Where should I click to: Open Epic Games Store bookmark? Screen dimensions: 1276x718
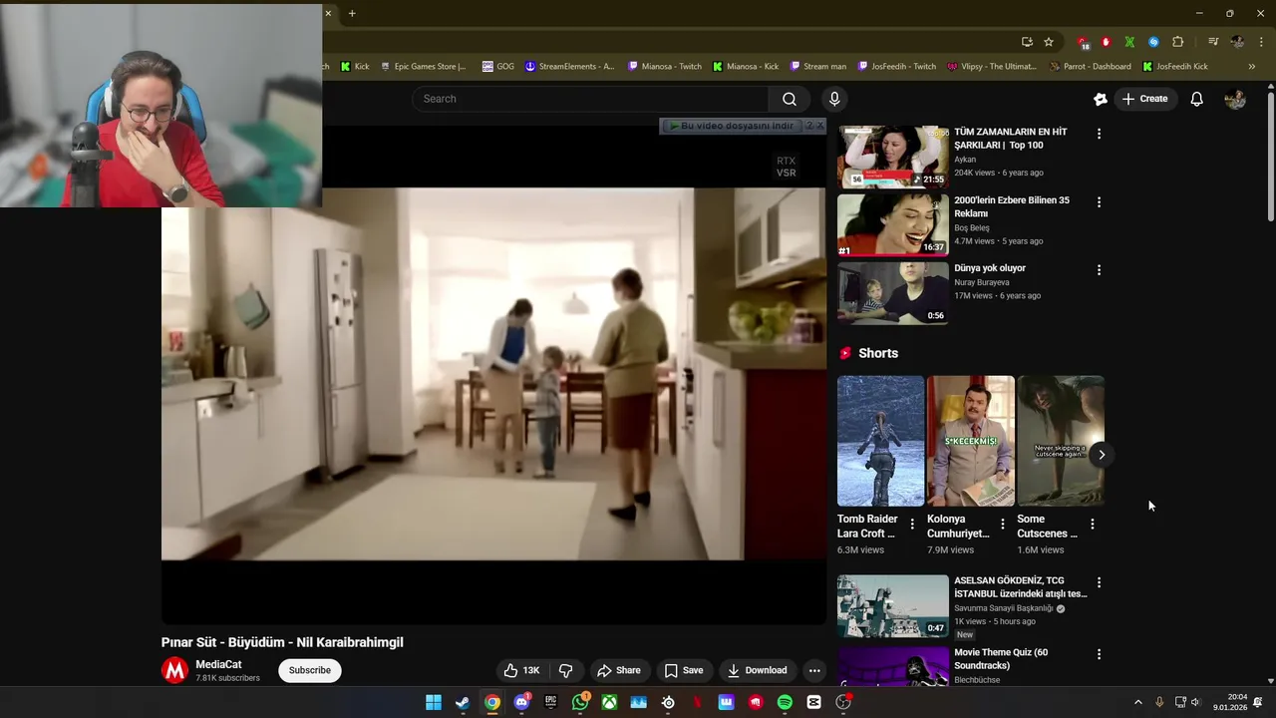[423, 67]
